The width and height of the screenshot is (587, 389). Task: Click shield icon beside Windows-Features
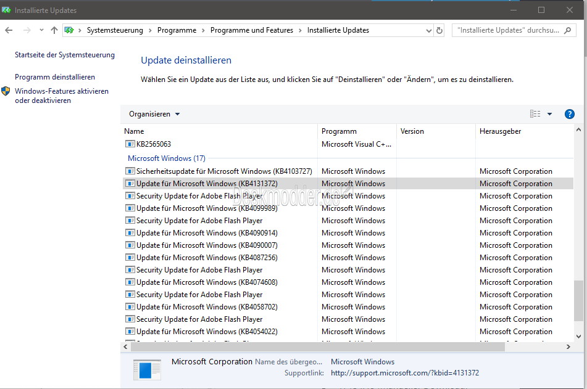(6, 91)
